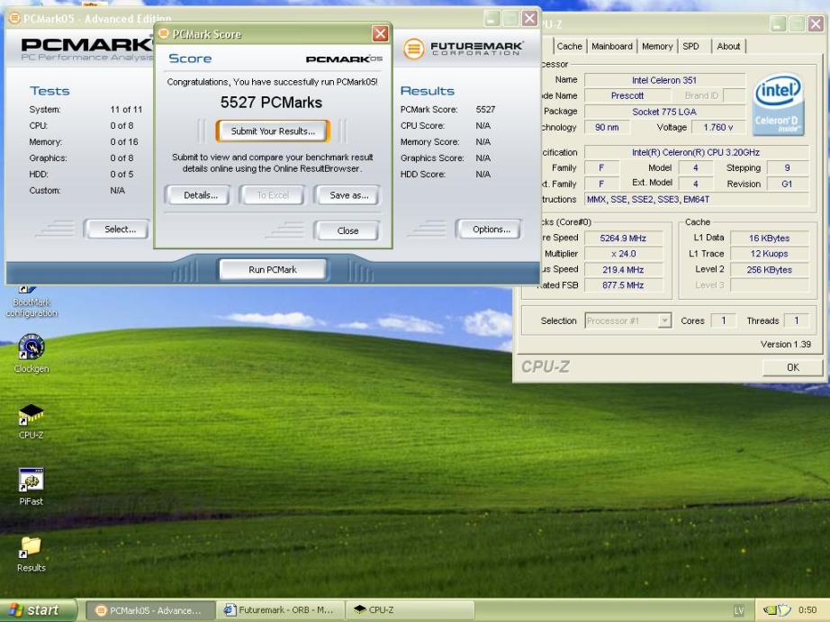Switch to the Mainboard tab in CPU-Z
The height and width of the screenshot is (622, 830).
[612, 46]
